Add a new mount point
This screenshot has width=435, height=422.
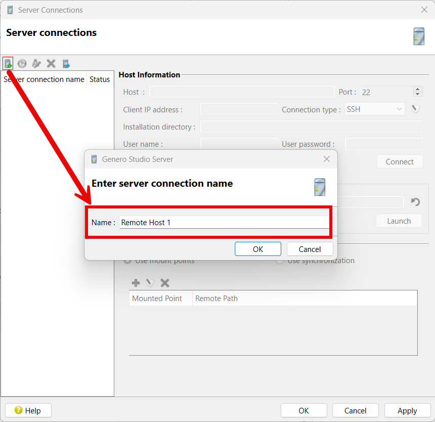pyautogui.click(x=136, y=283)
